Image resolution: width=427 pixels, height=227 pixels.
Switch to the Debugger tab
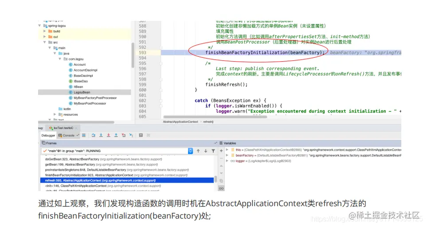tap(48, 135)
